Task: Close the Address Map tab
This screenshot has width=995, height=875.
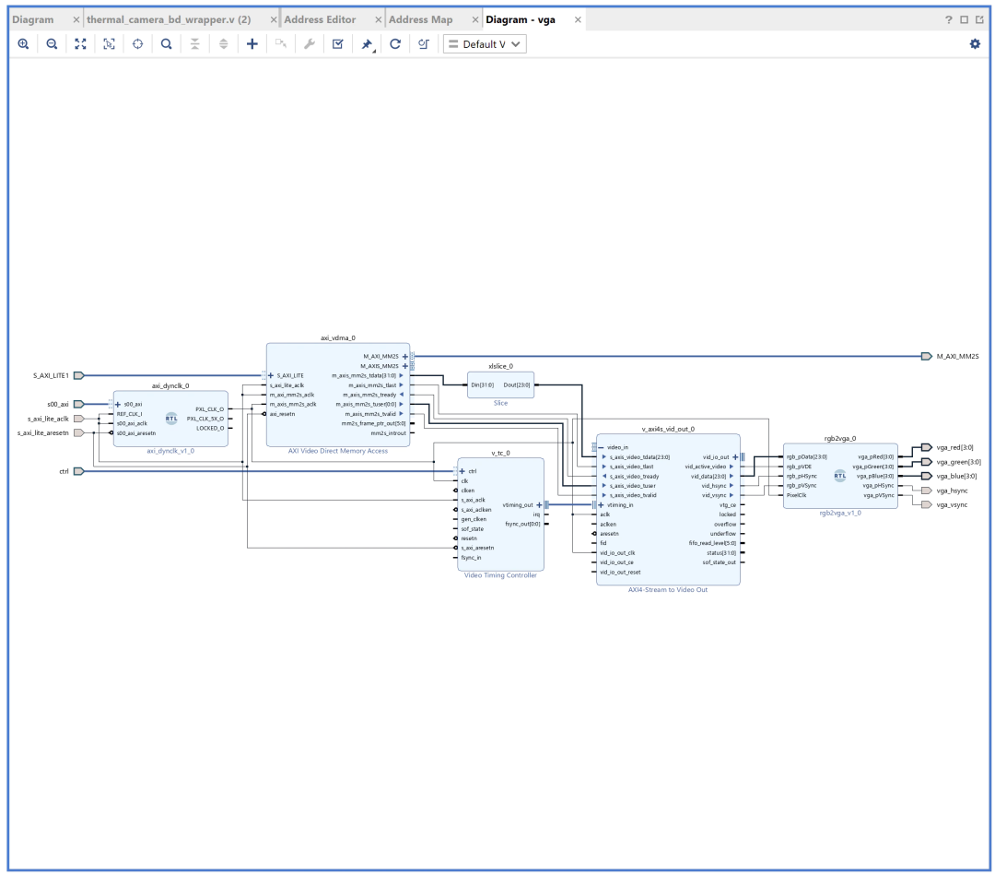Action: pos(475,19)
